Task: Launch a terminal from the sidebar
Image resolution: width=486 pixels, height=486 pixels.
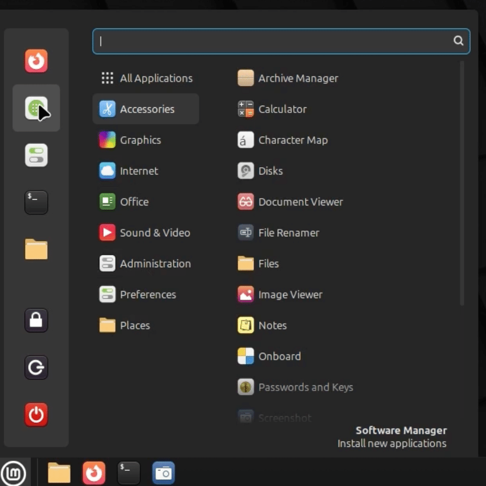Action: [x=36, y=202]
